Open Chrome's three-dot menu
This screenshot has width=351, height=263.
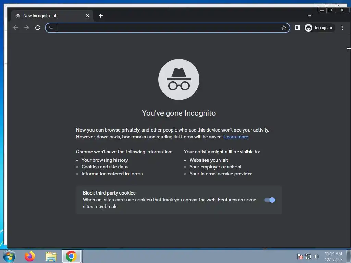pyautogui.click(x=342, y=28)
